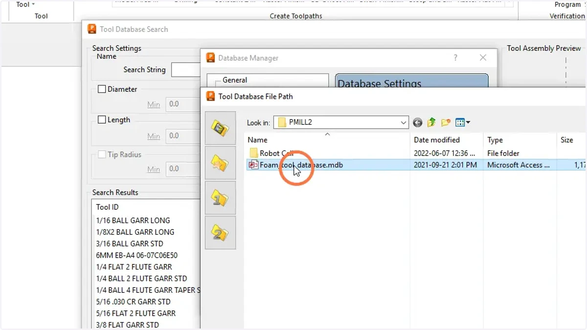
Task: Sort by the Type column header
Action: (520, 140)
